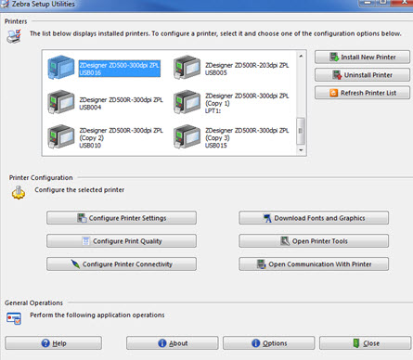Open Configure Print Quality
This screenshot has height=360, width=413.
pos(122,241)
